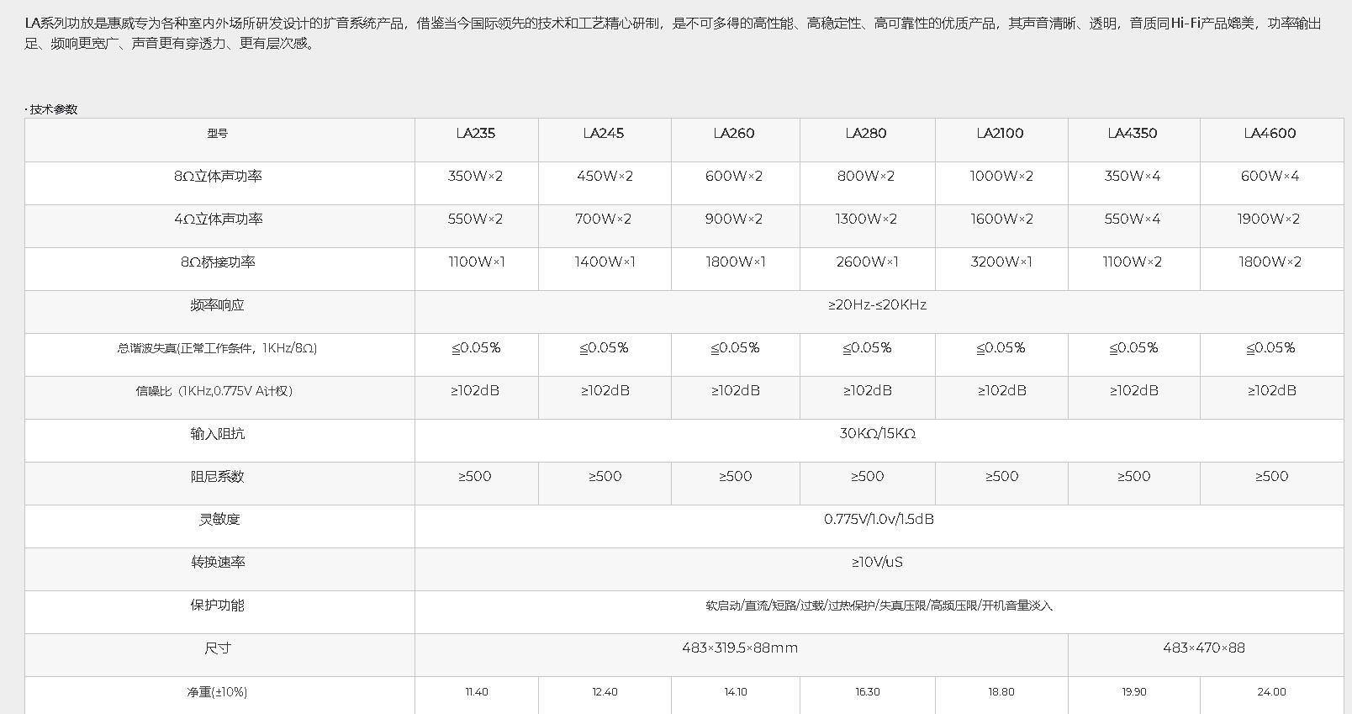Viewport: 1352px width, 714px height.
Task: Click the 8Ω立体声功率 row label
Action: (x=218, y=177)
